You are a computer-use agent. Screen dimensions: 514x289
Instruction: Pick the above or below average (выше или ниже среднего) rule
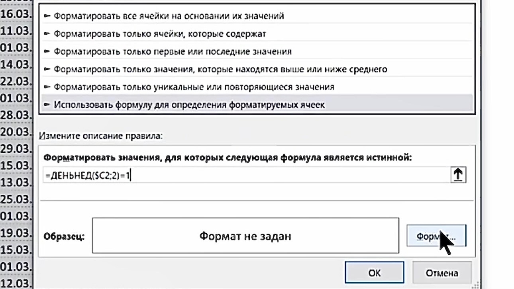click(220, 69)
